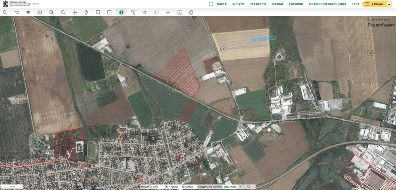Expand the 2 Обекти list arrow
The height and width of the screenshot is (190, 396).
(x=390, y=4)
